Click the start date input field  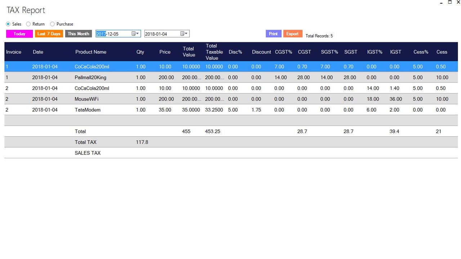click(x=112, y=33)
